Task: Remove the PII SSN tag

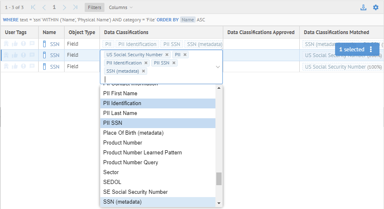Action: click(x=174, y=63)
